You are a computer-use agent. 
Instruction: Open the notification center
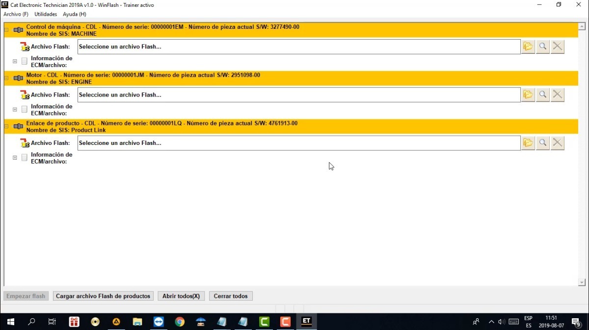(576, 322)
